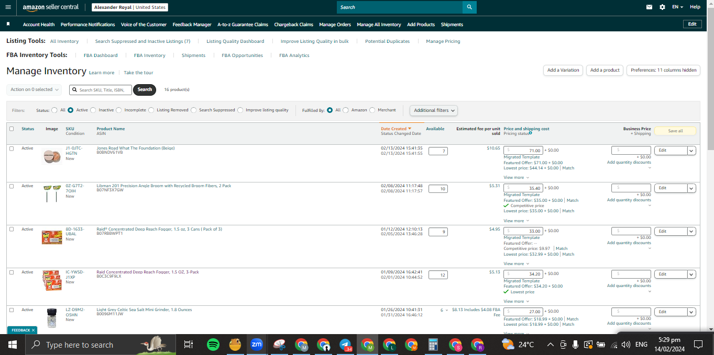
Task: Open the settings gear icon
Action: [x=662, y=7]
